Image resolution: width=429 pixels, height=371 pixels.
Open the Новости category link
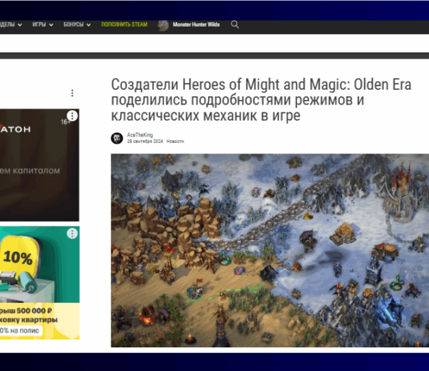tap(175, 141)
